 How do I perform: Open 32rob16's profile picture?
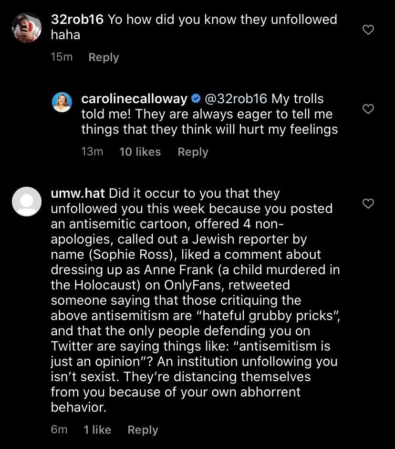[27, 27]
